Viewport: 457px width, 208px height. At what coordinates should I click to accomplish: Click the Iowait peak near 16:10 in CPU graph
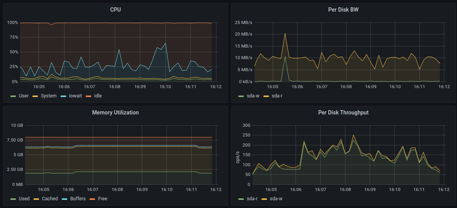[x=165, y=43]
